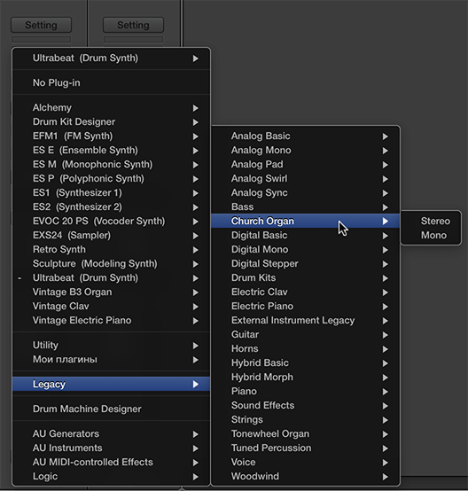Image resolution: width=468 pixels, height=491 pixels.
Task: Expand Alchemy submenu arrow
Action: 196,108
